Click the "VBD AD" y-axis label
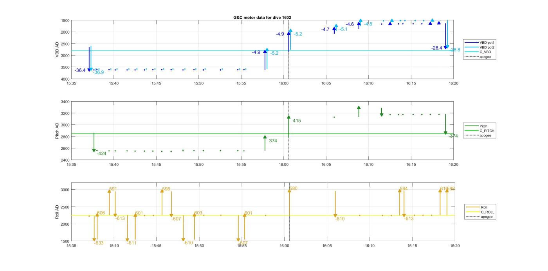This screenshot has height=271, width=548. click(57, 49)
